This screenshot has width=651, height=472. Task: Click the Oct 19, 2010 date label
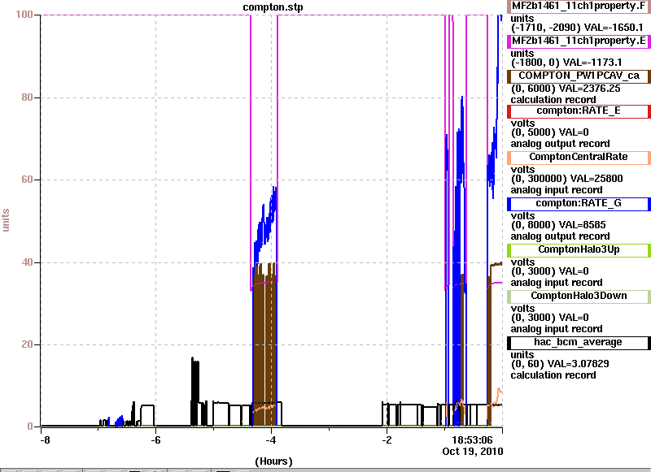tap(473, 451)
